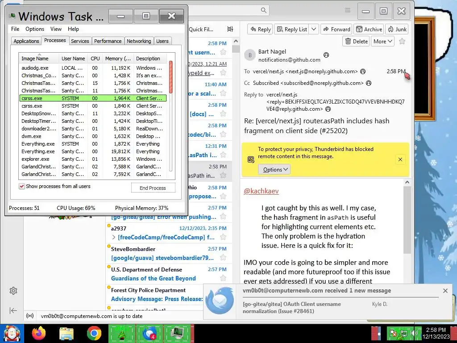The width and height of the screenshot is (457, 343).
Task: Click the contact icon beside Bart Nagel
Action: (x=326, y=55)
